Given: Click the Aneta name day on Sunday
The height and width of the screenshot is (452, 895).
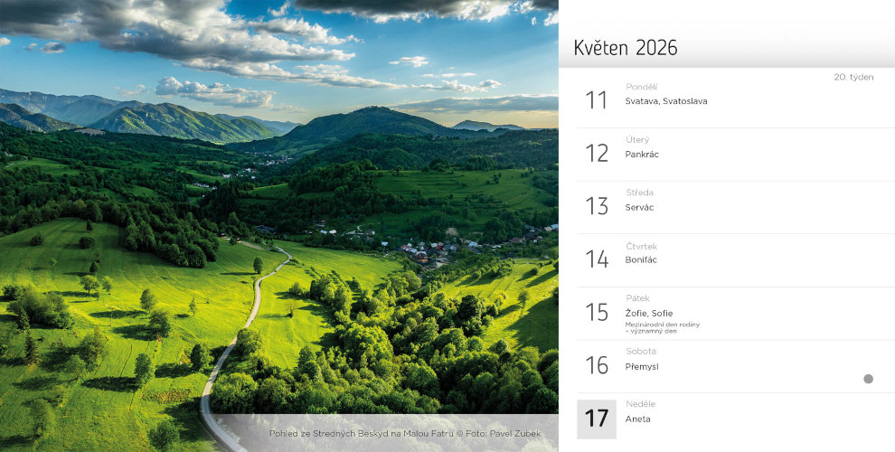Looking at the screenshot, I should click(637, 419).
